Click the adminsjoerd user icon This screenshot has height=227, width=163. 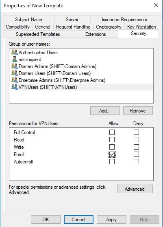tap(15, 59)
